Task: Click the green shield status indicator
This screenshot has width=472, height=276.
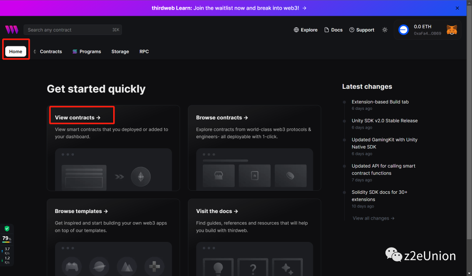Action: click(7, 229)
